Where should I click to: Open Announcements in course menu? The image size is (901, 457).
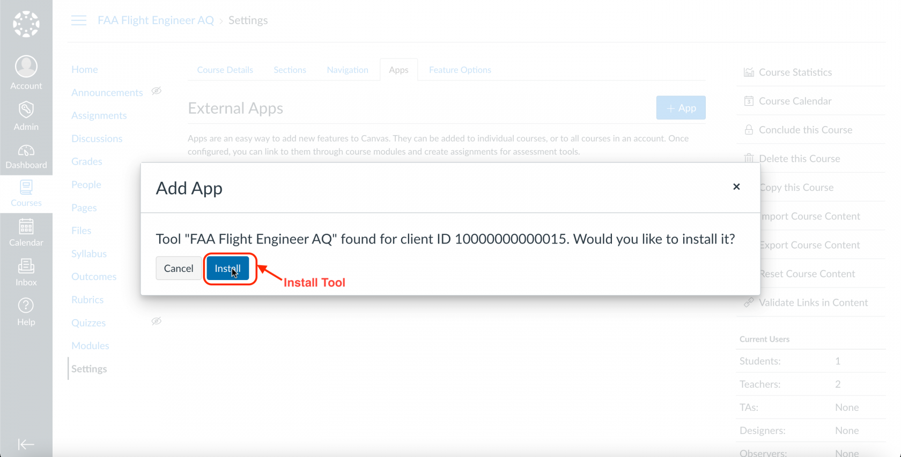(x=107, y=92)
